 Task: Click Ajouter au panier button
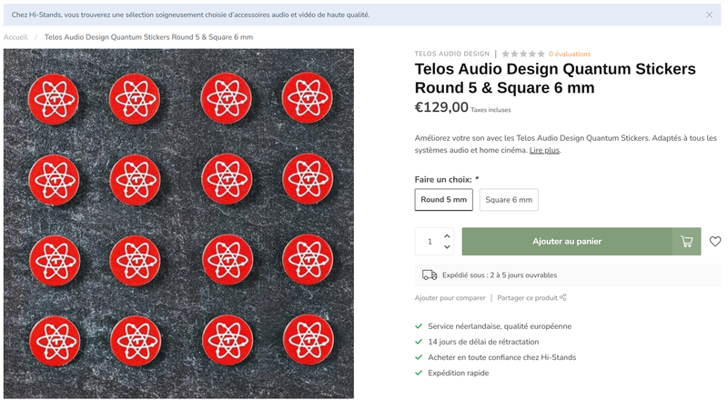pyautogui.click(x=567, y=241)
